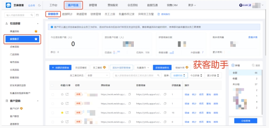The width and height of the screenshot is (269, 128).
Task: Click the 获客链接转化 button
Action: coord(162,68)
